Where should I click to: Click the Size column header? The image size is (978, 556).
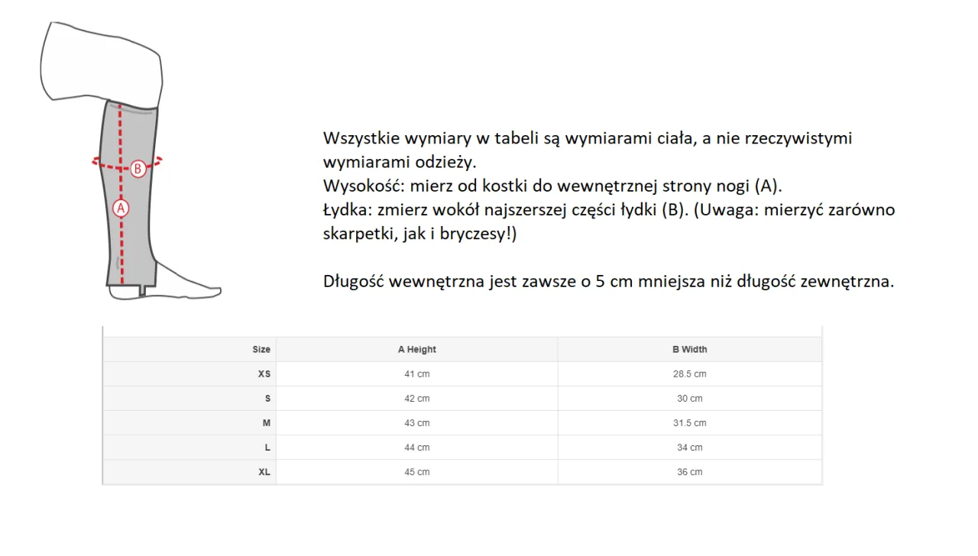261,349
